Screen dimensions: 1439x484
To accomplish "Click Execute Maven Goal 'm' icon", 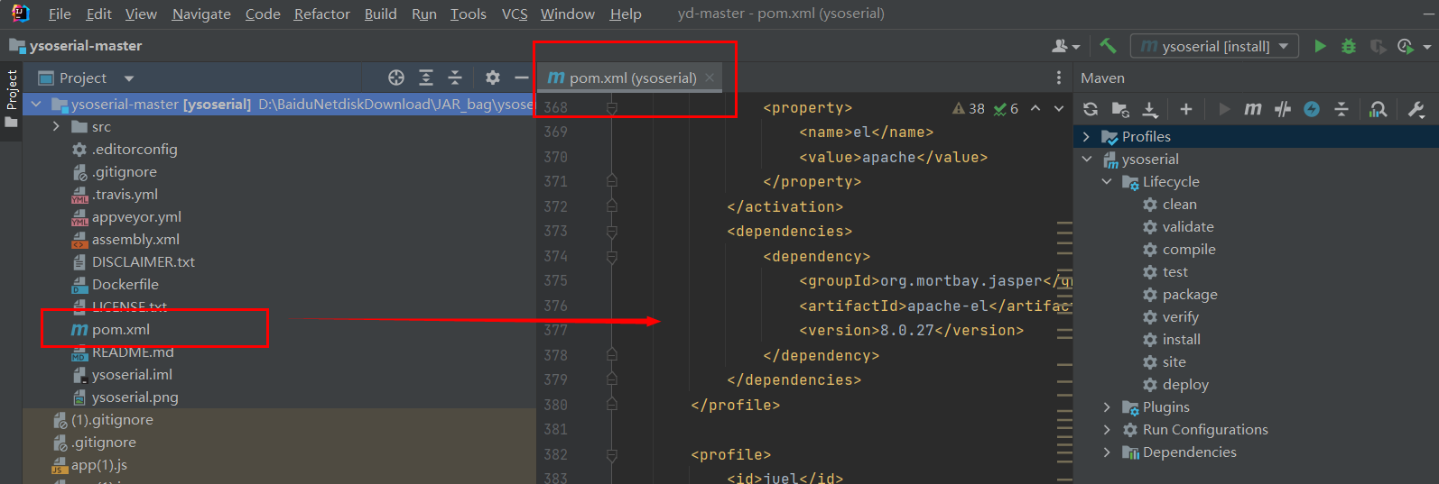I will [x=1253, y=109].
